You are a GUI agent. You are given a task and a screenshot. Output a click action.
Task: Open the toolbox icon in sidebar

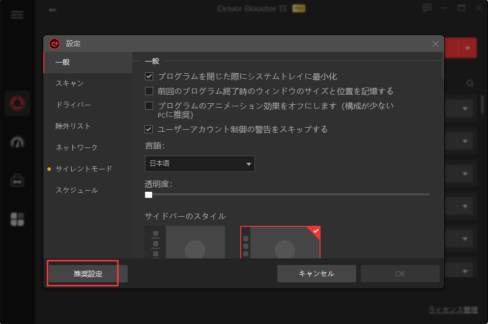17,181
